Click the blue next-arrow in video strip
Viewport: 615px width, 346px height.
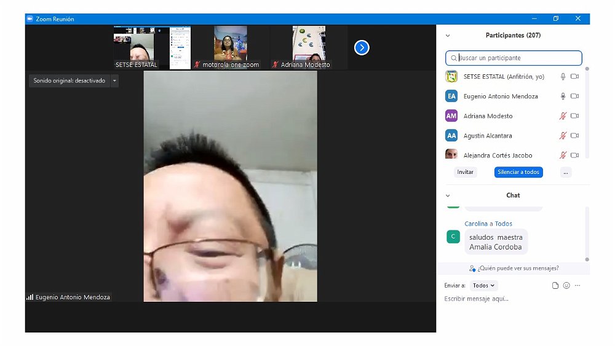(x=362, y=47)
